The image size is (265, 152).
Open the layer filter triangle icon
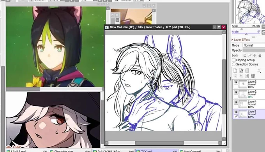point(259,71)
